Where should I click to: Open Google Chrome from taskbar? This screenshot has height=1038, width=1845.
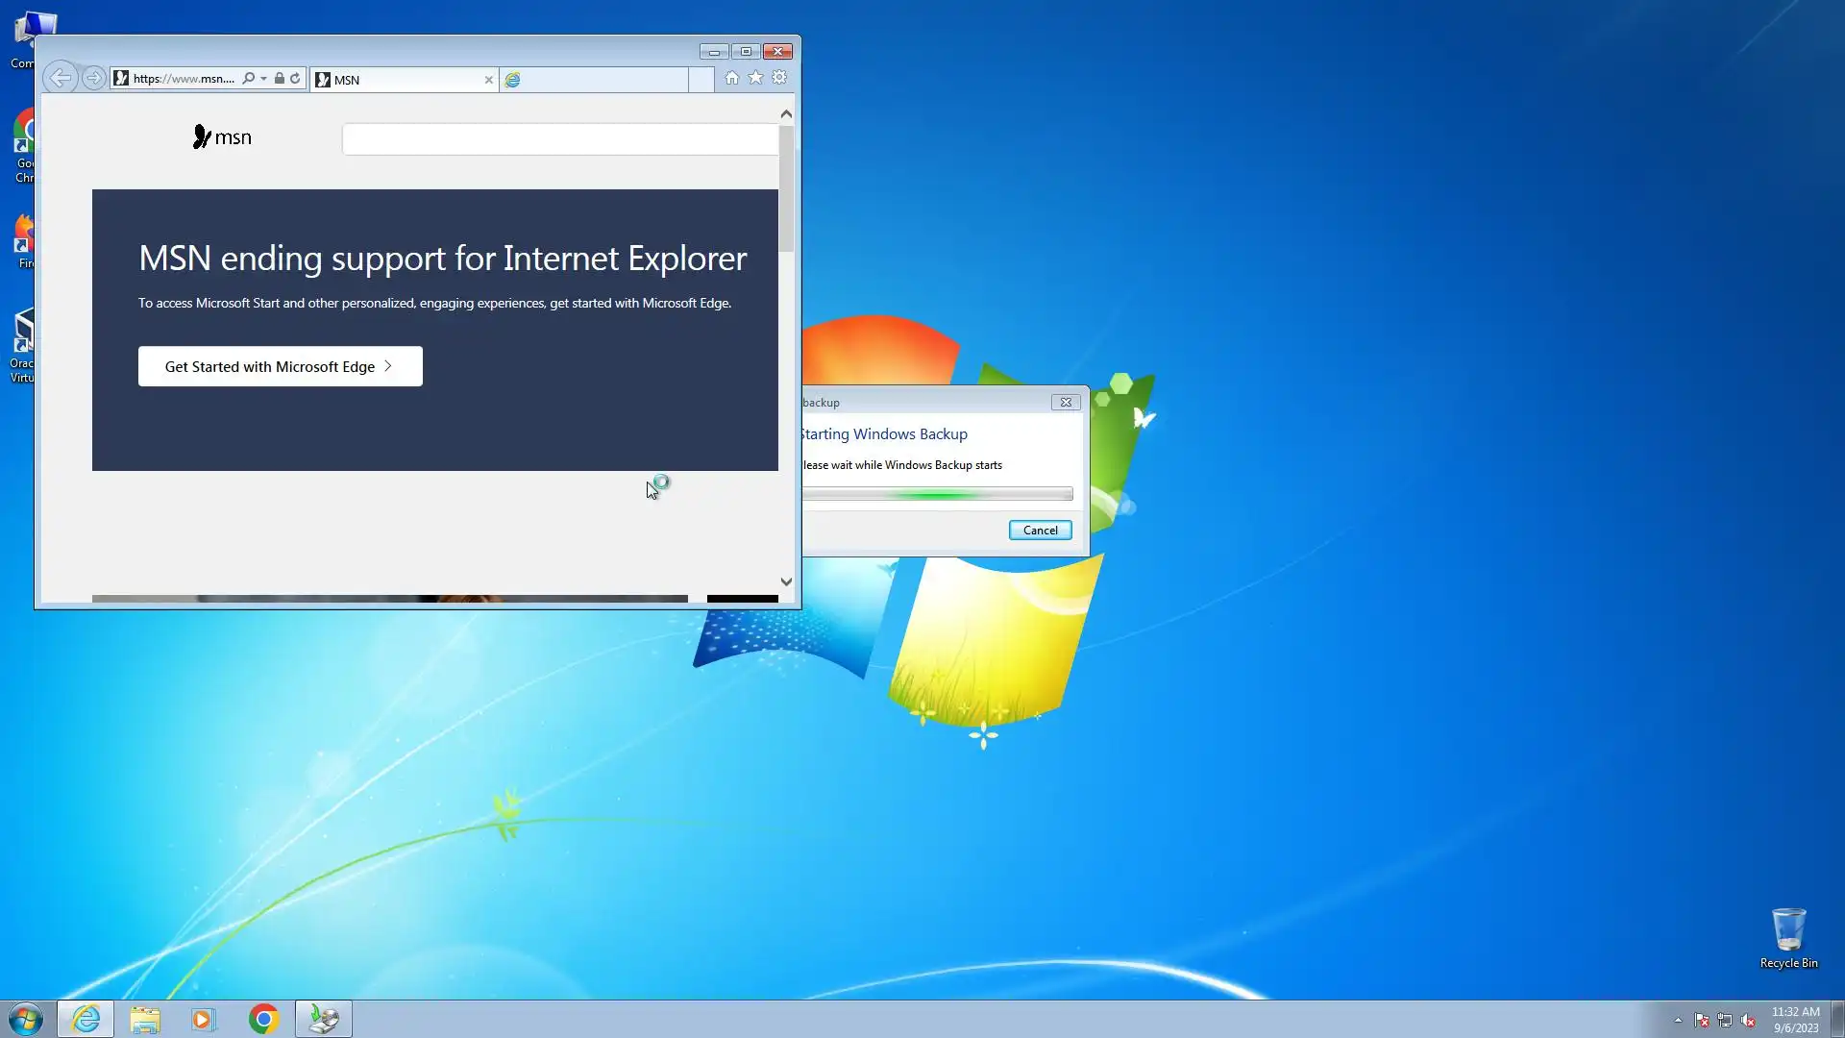click(x=263, y=1019)
